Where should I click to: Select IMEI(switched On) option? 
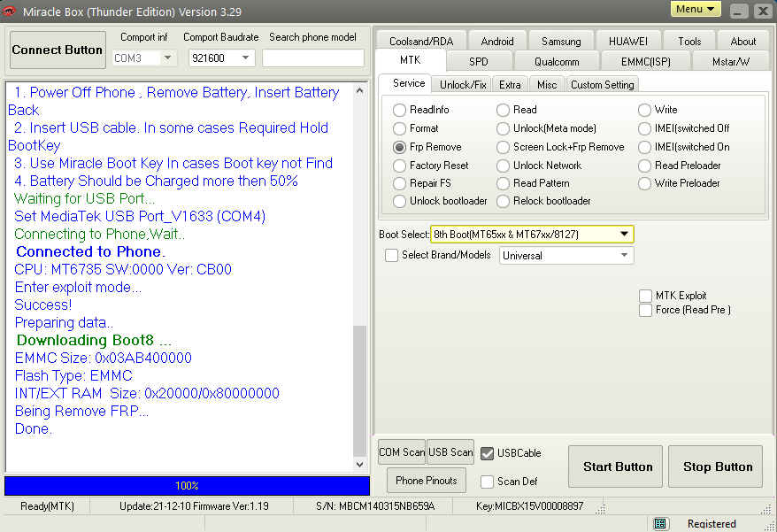pyautogui.click(x=644, y=147)
